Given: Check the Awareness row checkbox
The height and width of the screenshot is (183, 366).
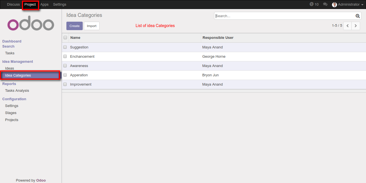Looking at the screenshot, I should pyautogui.click(x=65, y=66).
